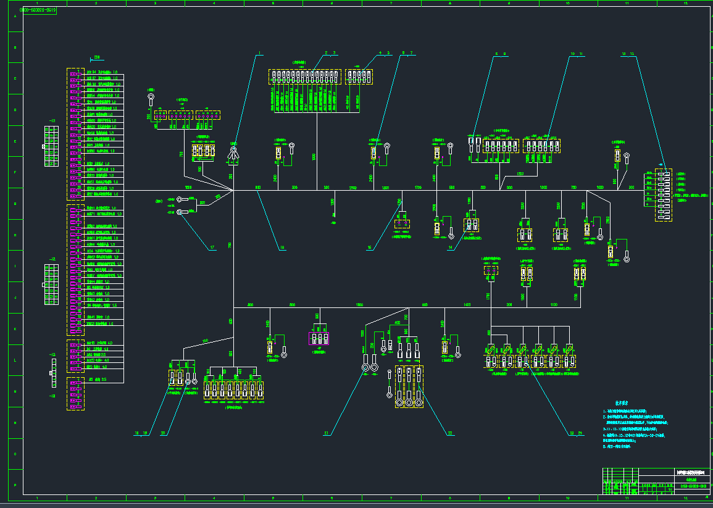Click the magenta connector block on lower branch
Image resolution: width=713 pixels, height=508 pixels.
pos(319,338)
